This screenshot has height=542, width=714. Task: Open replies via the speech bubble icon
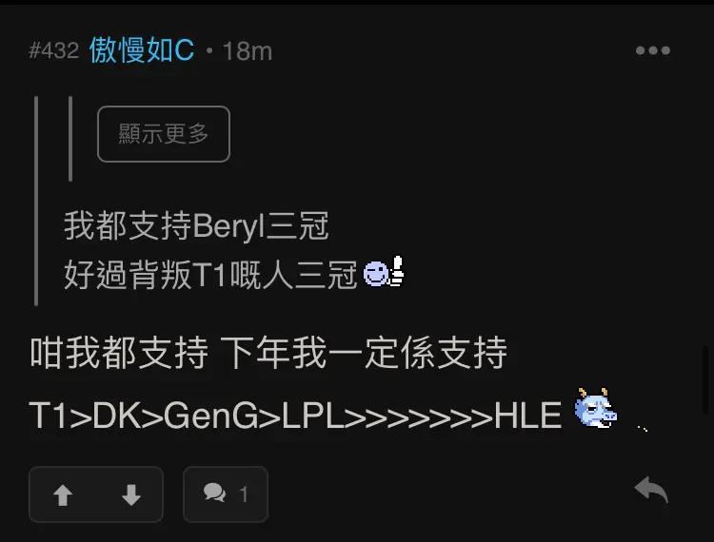pos(214,493)
